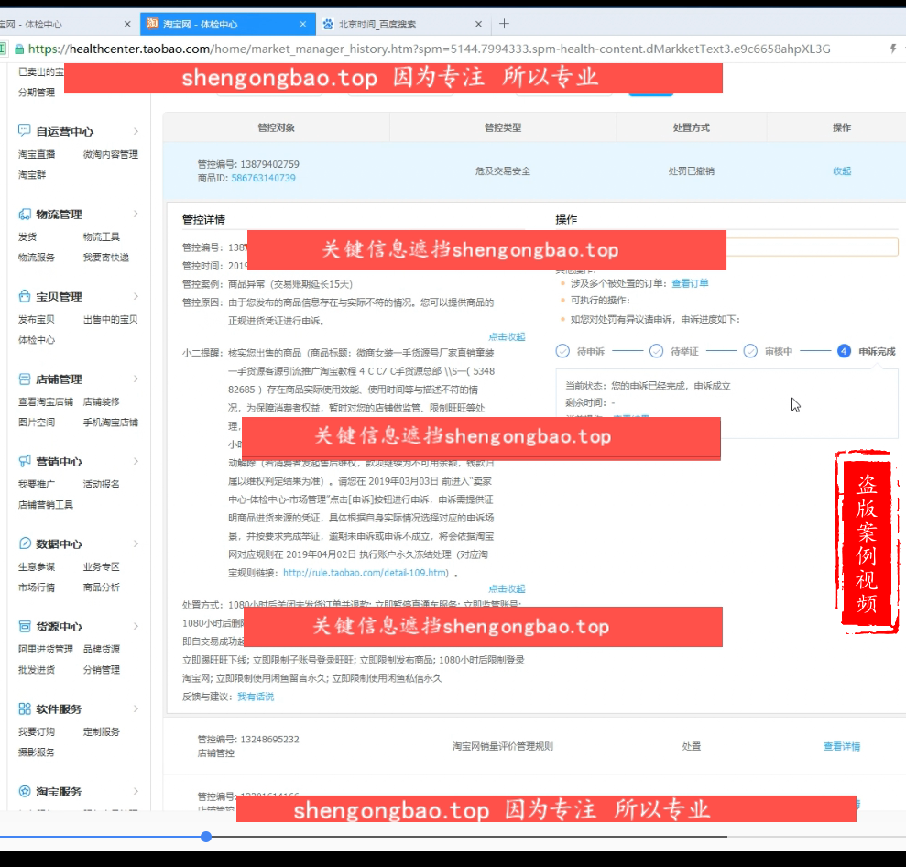Click the Baidu paw icon on tab
This screenshot has width=906, height=867.
pos(328,24)
